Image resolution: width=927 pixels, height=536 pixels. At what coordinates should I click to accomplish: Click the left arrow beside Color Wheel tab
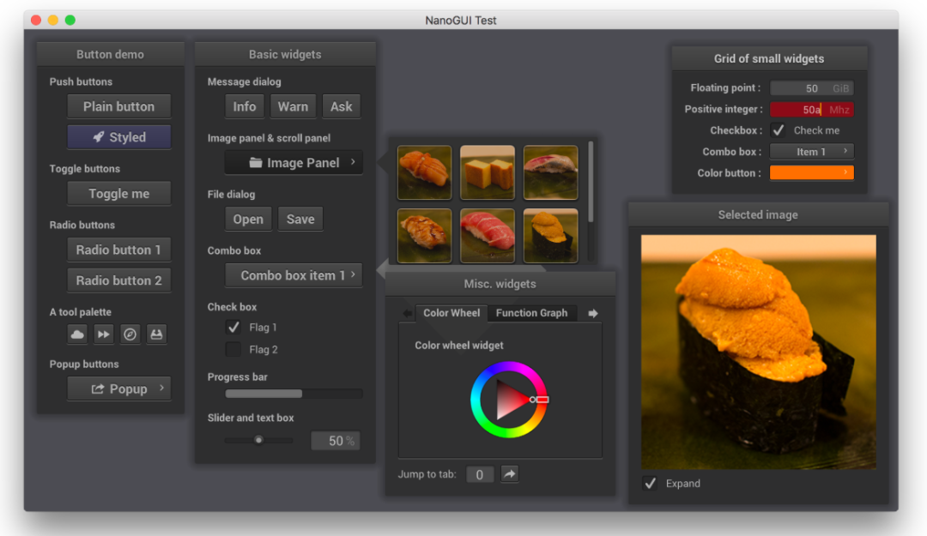[x=408, y=313]
